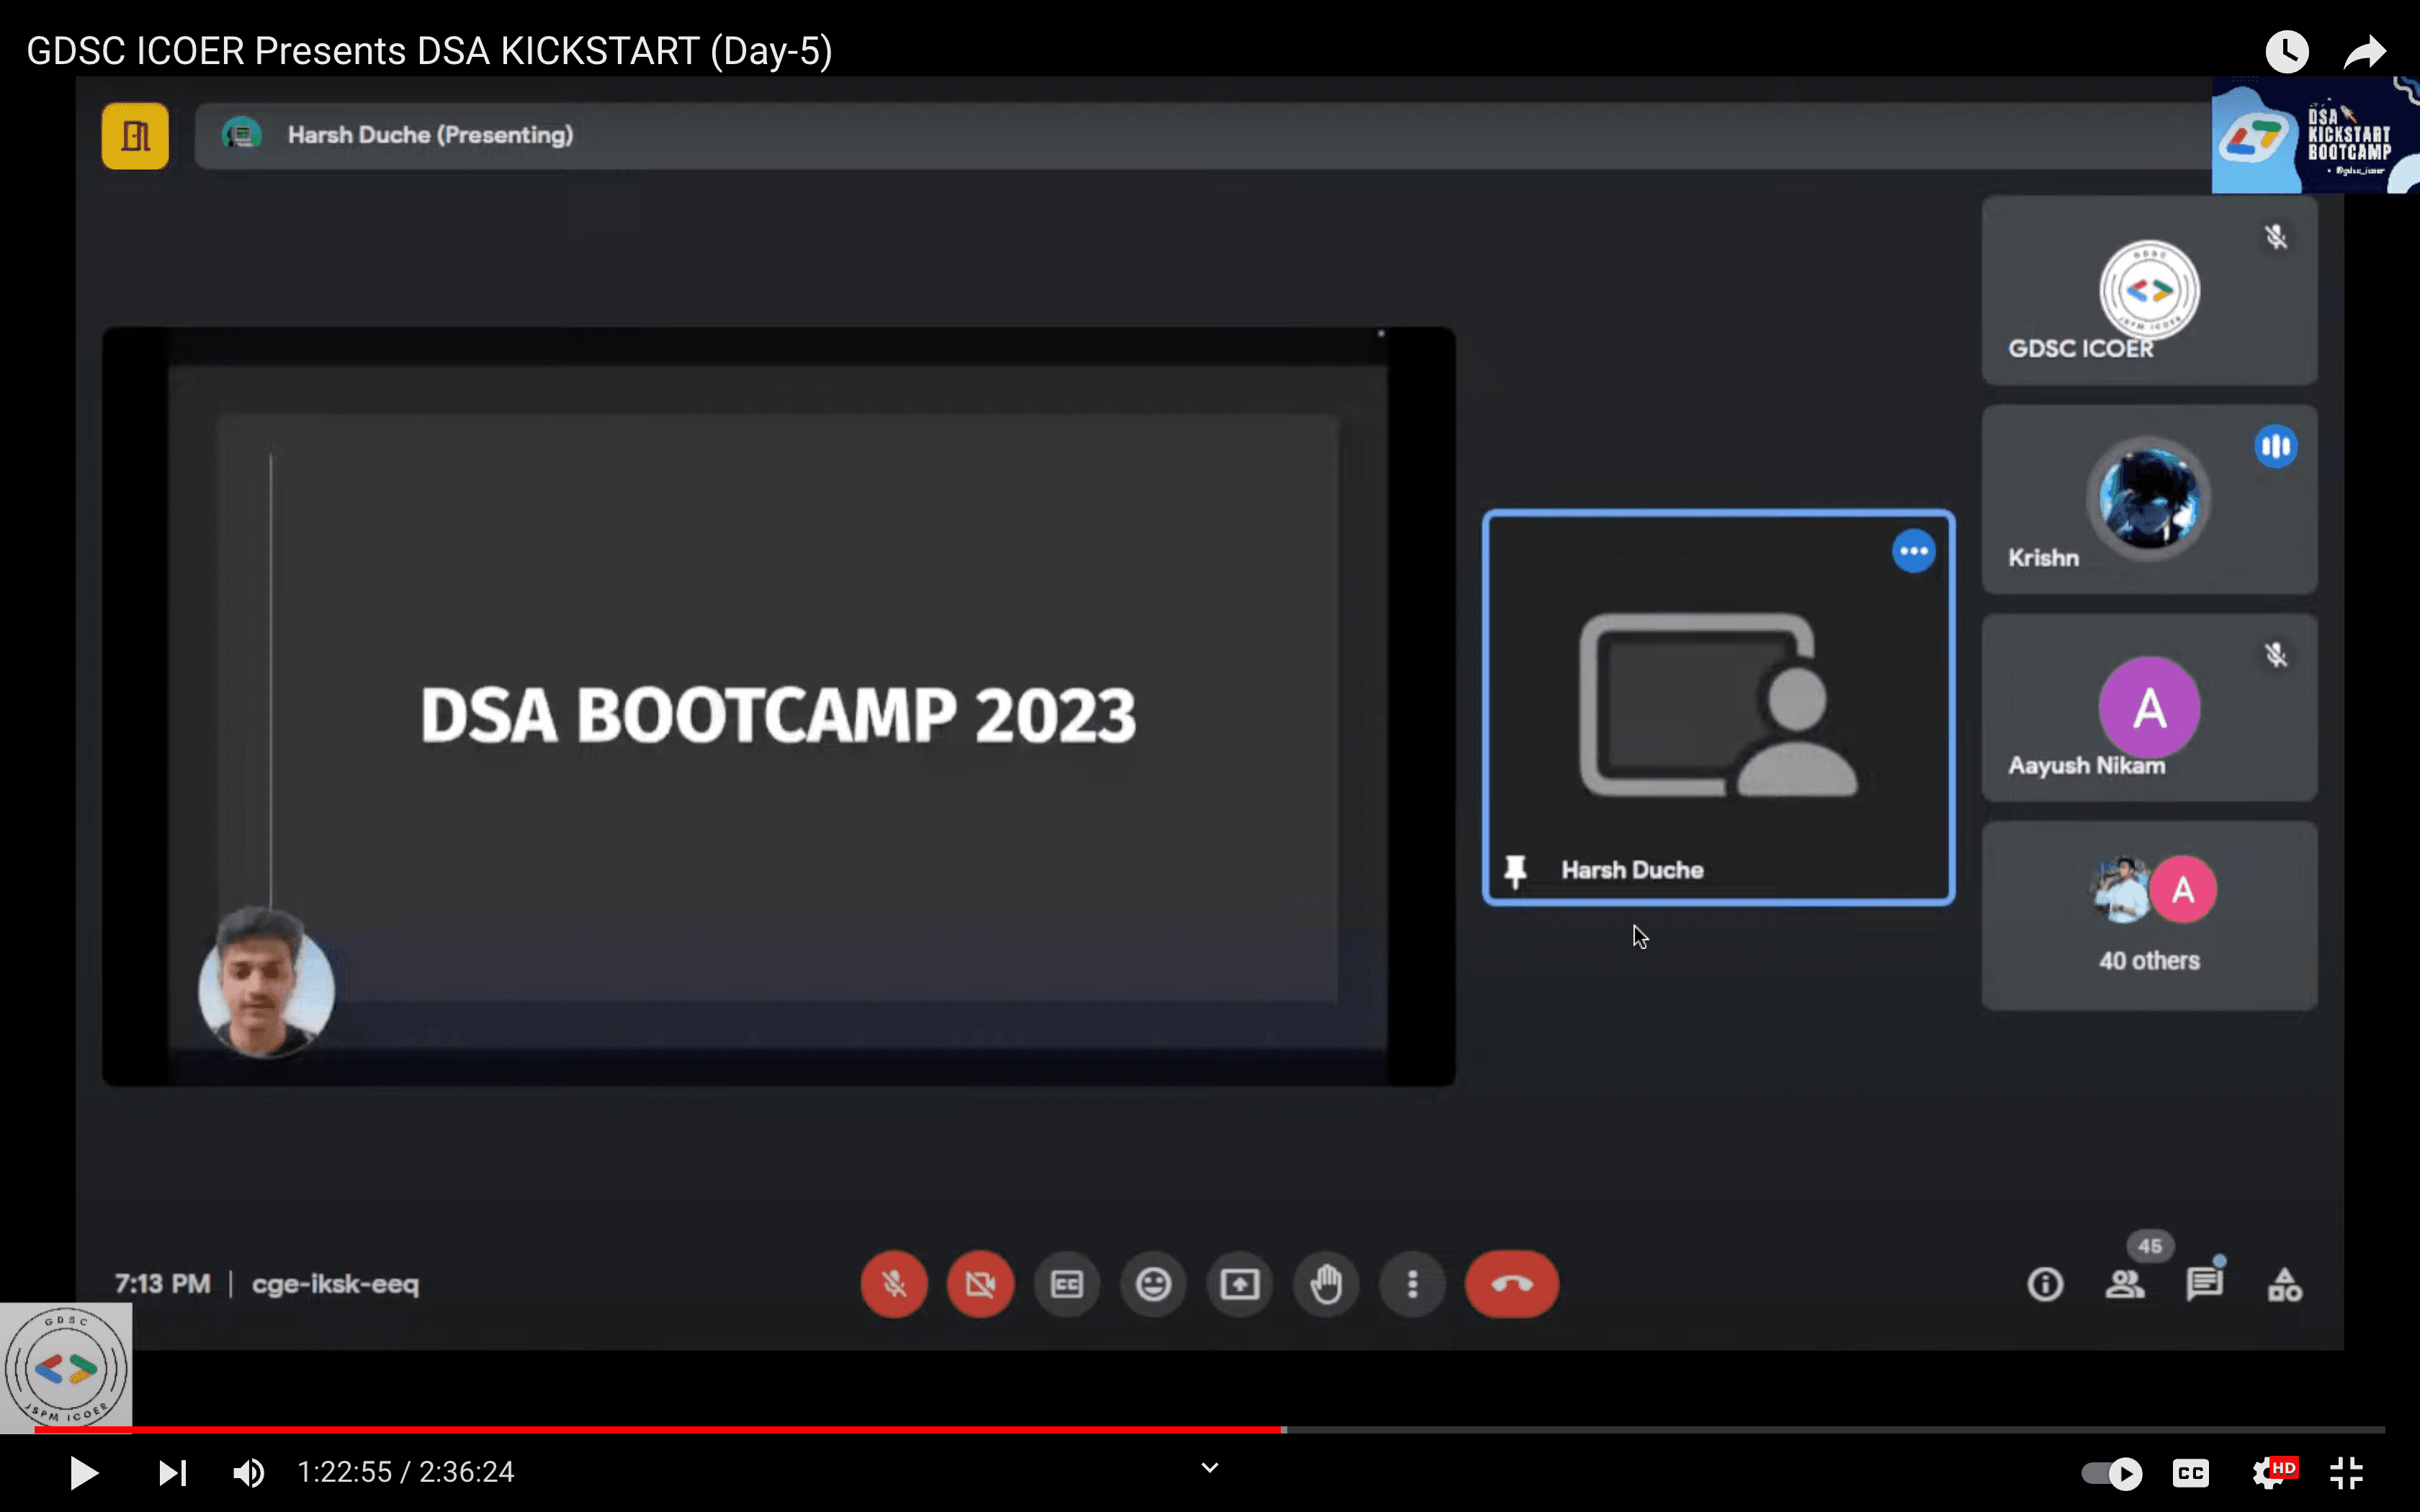Viewport: 2420px width, 1512px height.
Task: Click the video title link
Action: click(429, 50)
